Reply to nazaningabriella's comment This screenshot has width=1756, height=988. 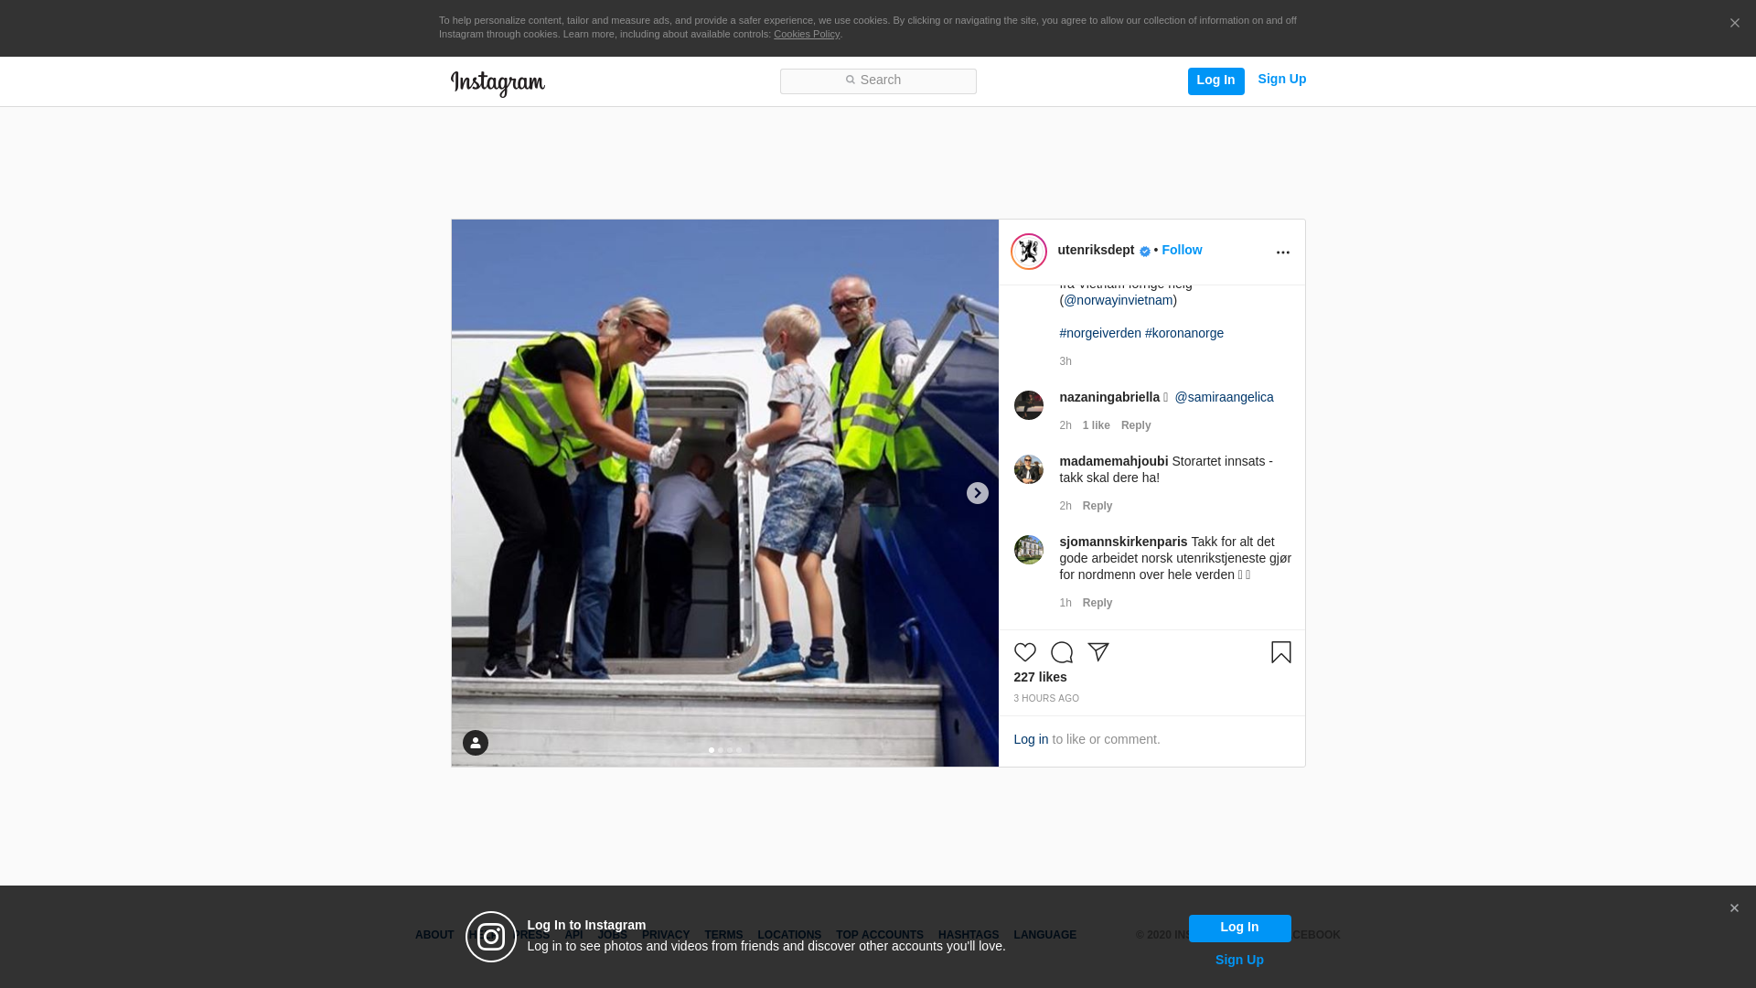[1136, 425]
